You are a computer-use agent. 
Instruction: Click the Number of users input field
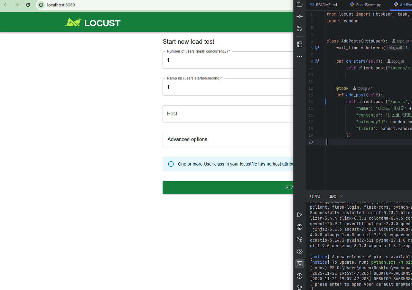(228, 60)
